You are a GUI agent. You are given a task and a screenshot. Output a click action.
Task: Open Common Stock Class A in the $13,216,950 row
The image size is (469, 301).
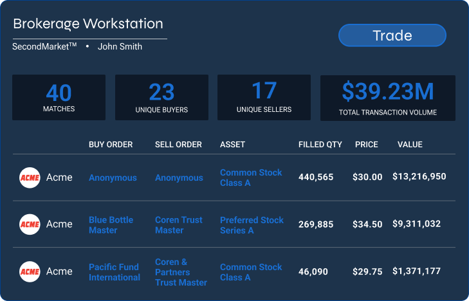coord(251,178)
